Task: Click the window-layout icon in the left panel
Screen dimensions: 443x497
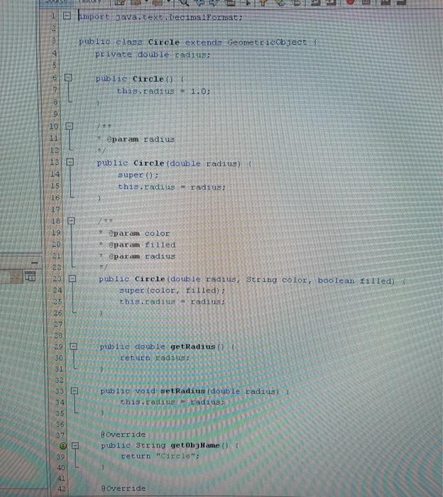Action: point(30,276)
